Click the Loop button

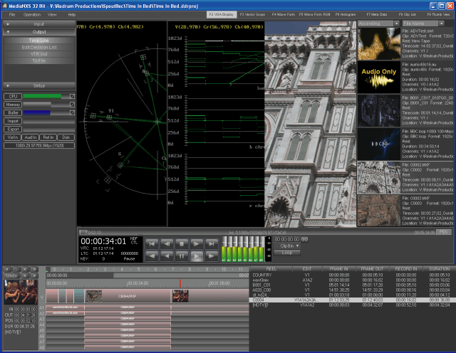(x=286, y=253)
